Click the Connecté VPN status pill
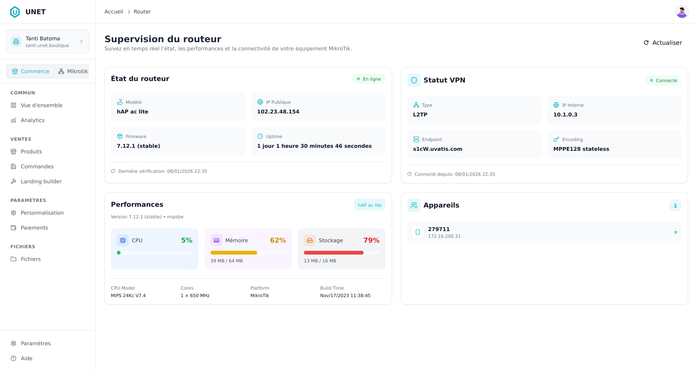 click(663, 80)
